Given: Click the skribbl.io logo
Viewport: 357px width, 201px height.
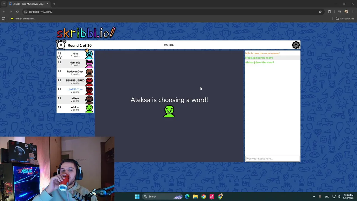Looking at the screenshot, I should 86,32.
